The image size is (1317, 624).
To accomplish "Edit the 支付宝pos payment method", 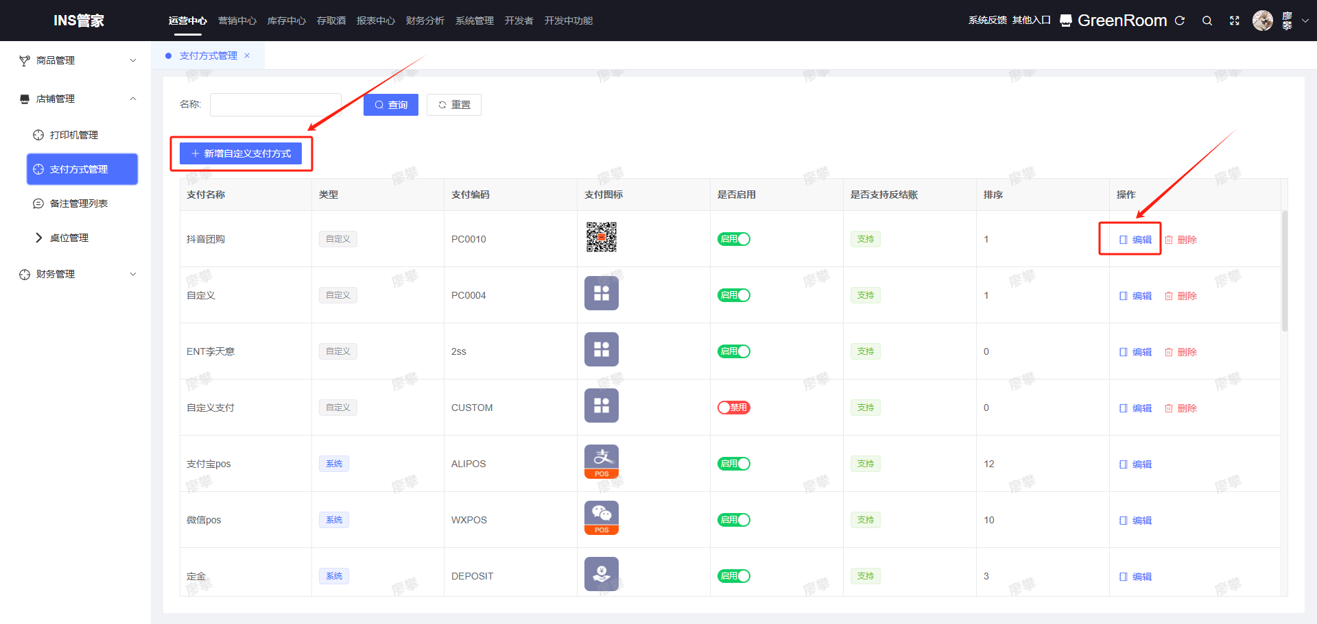I will coord(1135,464).
